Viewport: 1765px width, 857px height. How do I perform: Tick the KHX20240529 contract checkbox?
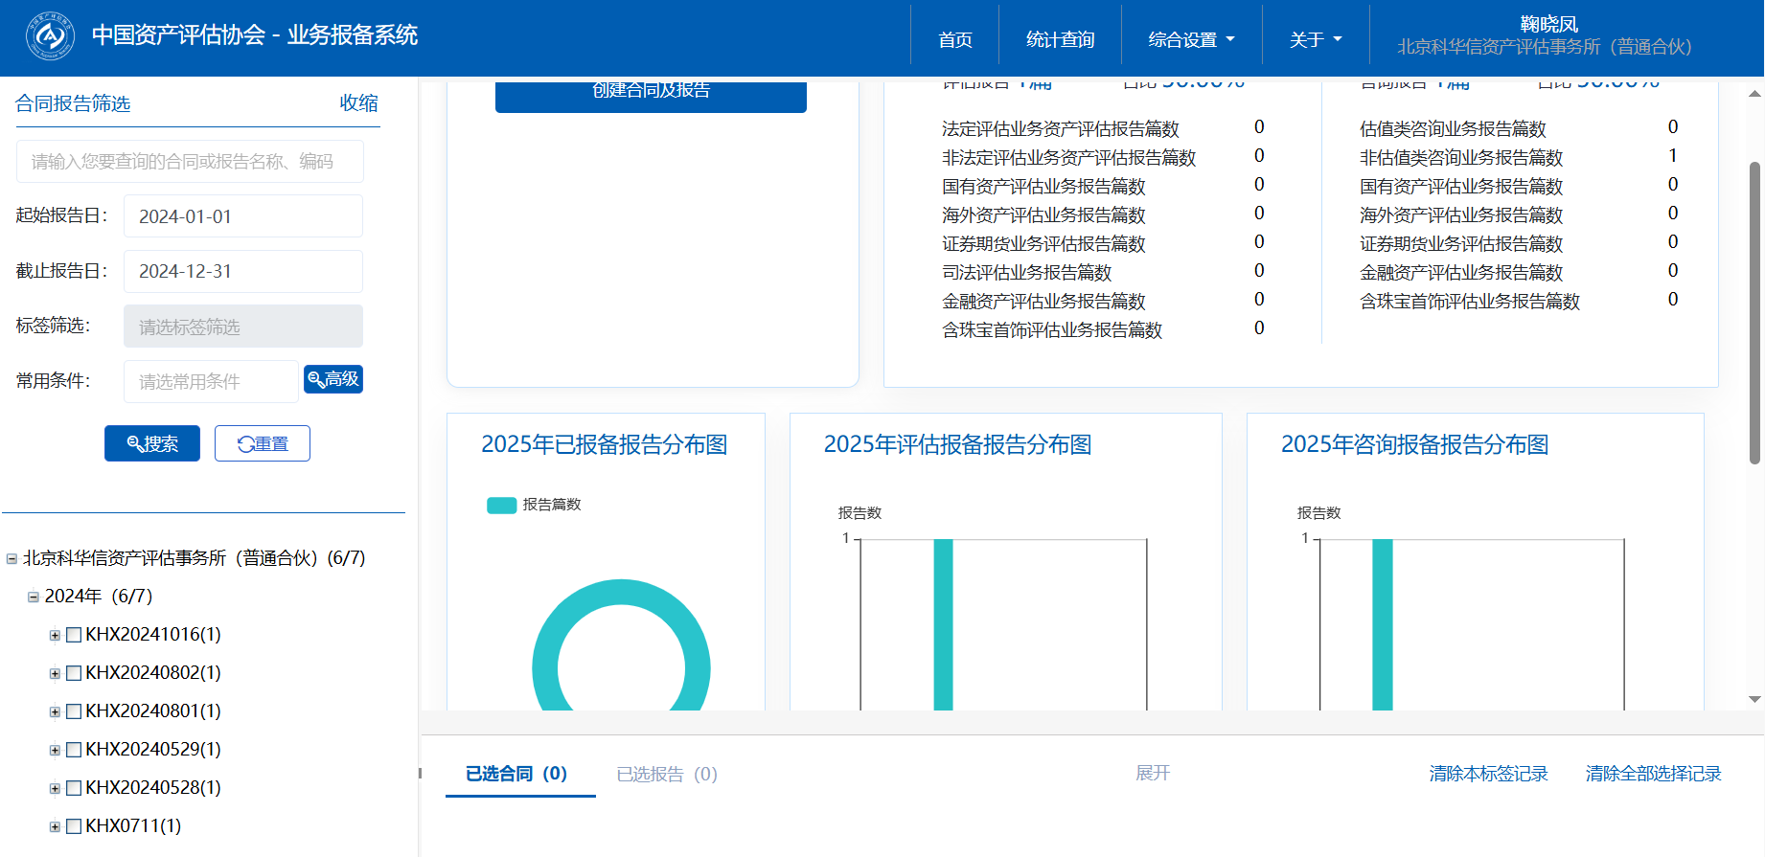pyautogui.click(x=74, y=750)
